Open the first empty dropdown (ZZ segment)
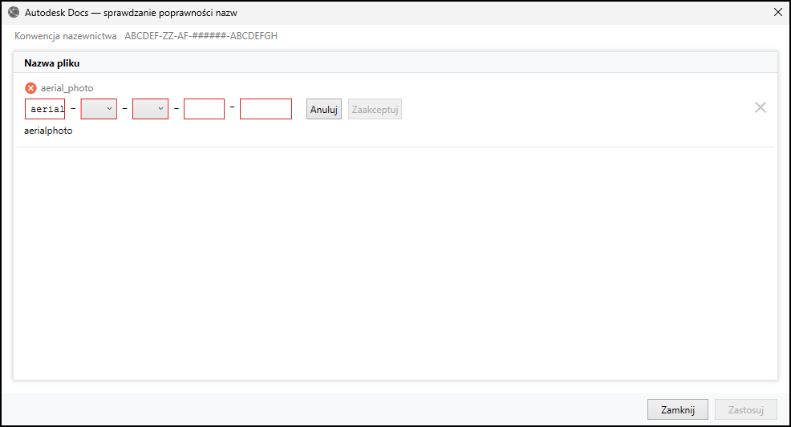Viewport: 791px width, 427px height. 99,109
